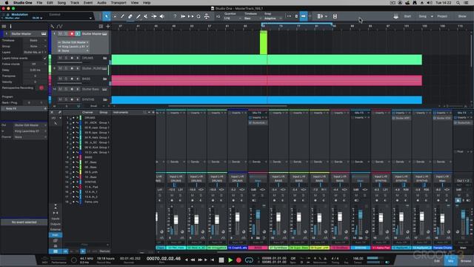Open the Mix view button
Screen dimensions: 474x267
click(451, 260)
